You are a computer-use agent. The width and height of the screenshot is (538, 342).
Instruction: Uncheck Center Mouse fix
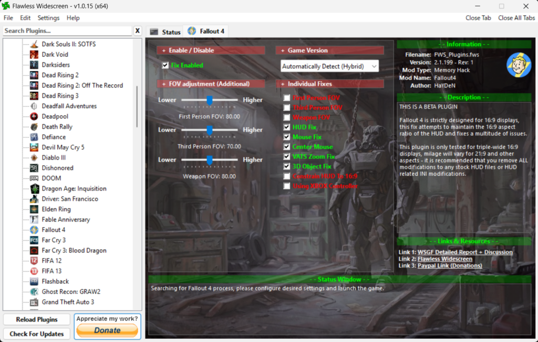(x=287, y=147)
